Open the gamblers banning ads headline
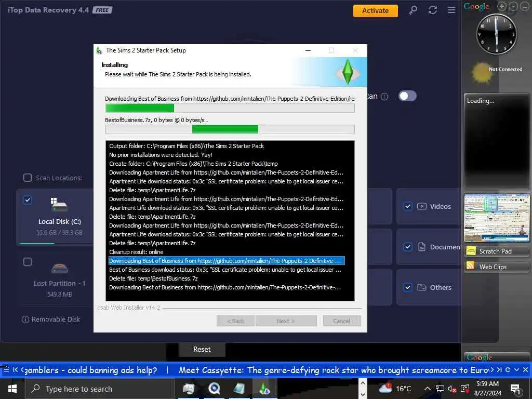The image size is (532, 399). [x=91, y=370]
